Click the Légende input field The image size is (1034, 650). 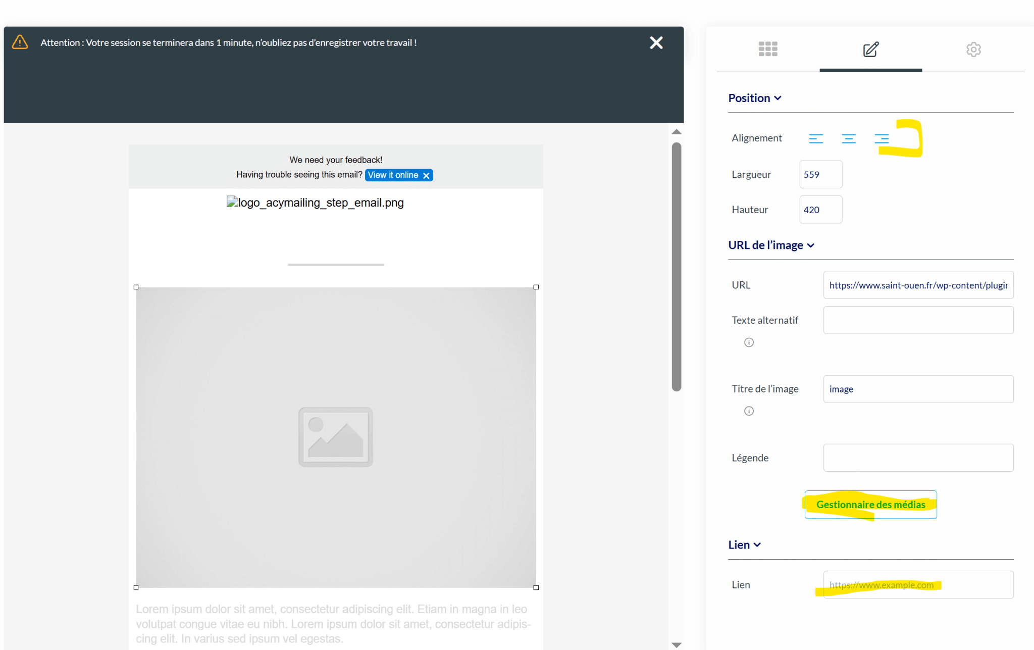pyautogui.click(x=918, y=458)
